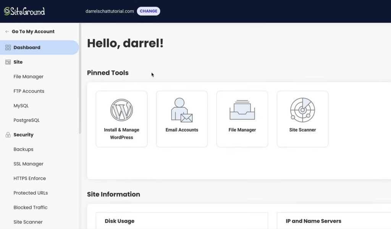Open the File Manager pinned tile label
This screenshot has width=391, height=229.
[x=242, y=130]
